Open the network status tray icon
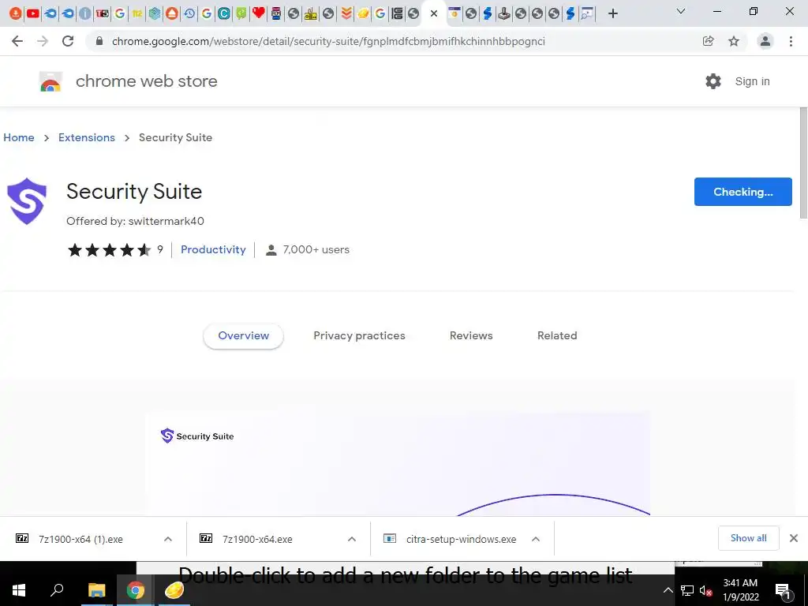Image resolution: width=808 pixels, height=606 pixels. [x=687, y=590]
